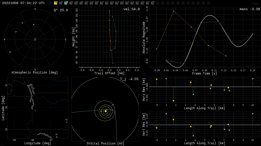The width and height of the screenshot is (261, 146).
Task: Click the date and time header text
Action: pos(23,3)
